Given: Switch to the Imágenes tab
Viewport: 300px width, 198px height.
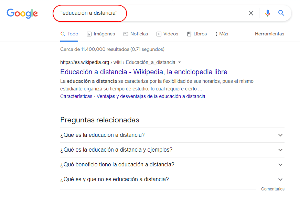Looking at the screenshot, I should [101, 34].
